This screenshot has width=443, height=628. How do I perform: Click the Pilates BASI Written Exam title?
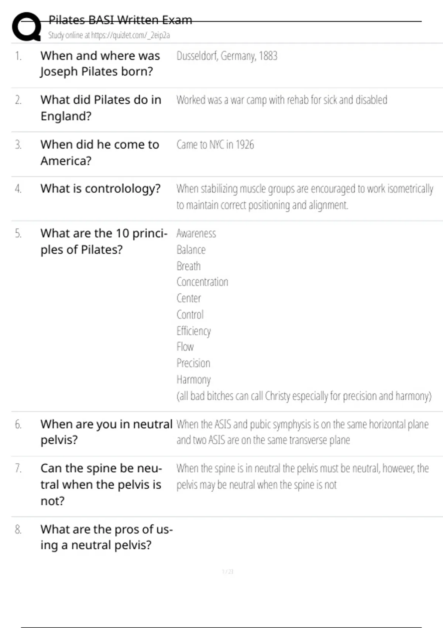coord(120,20)
